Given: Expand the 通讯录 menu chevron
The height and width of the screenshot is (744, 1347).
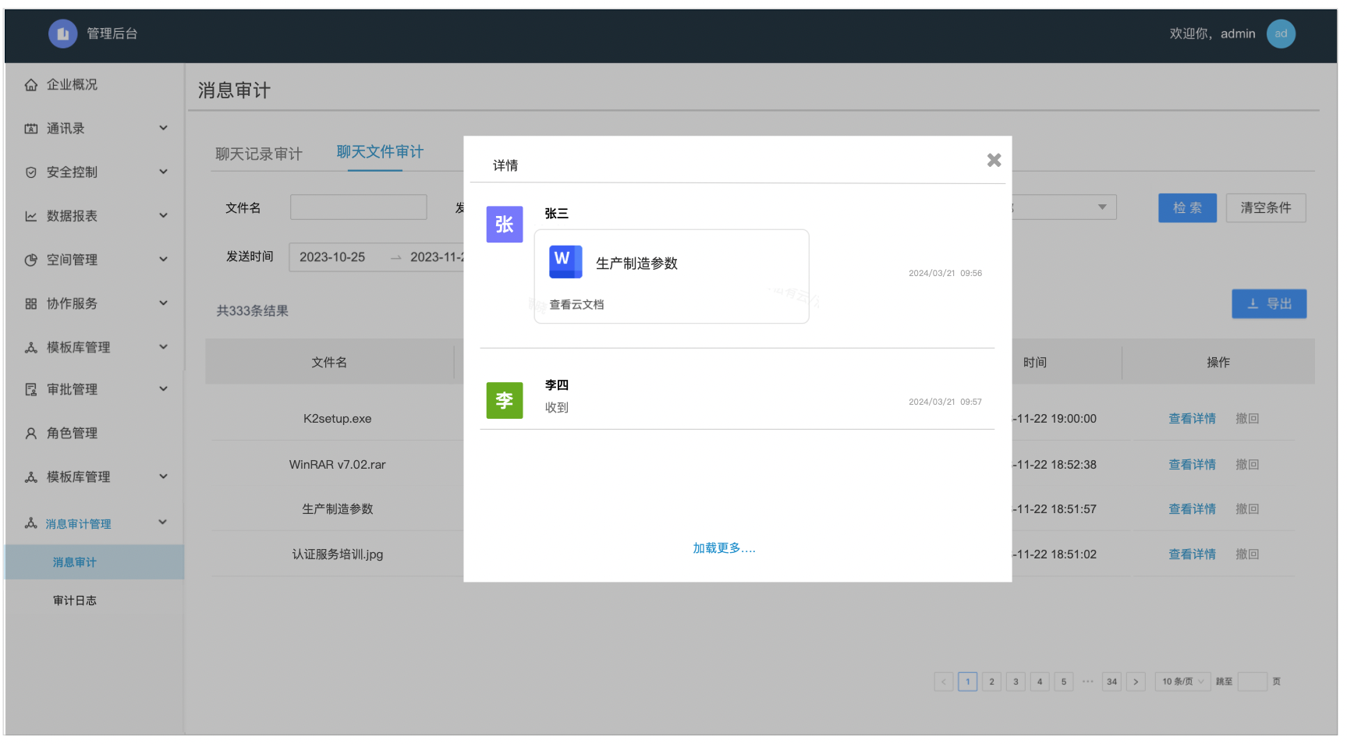Looking at the screenshot, I should 163,128.
